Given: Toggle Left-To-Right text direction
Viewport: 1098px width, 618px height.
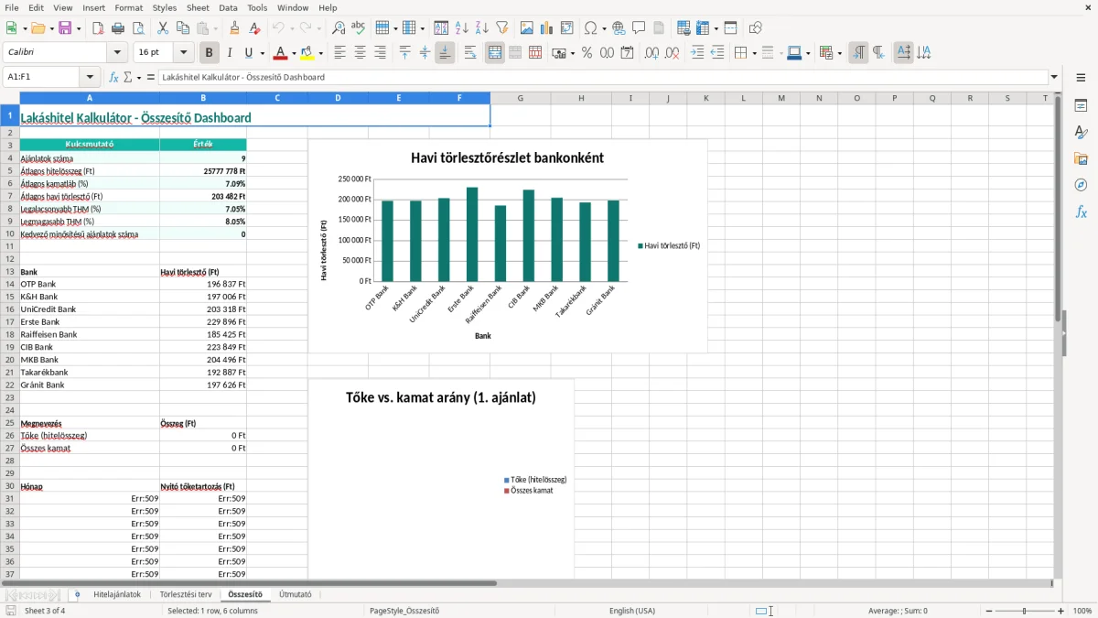Looking at the screenshot, I should (858, 53).
